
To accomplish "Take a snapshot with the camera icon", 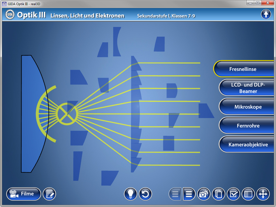I will (x=204, y=194).
